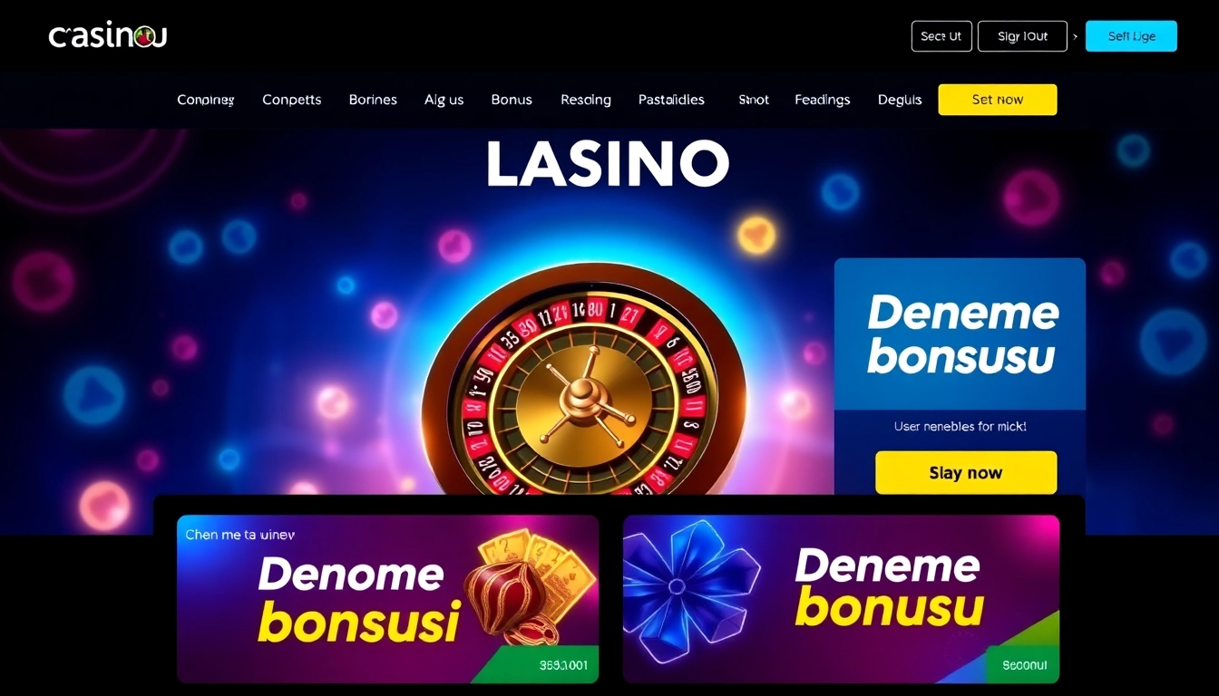This screenshot has height=696, width=1219.
Task: Click the blue Sefl Lige button
Action: point(1131,36)
